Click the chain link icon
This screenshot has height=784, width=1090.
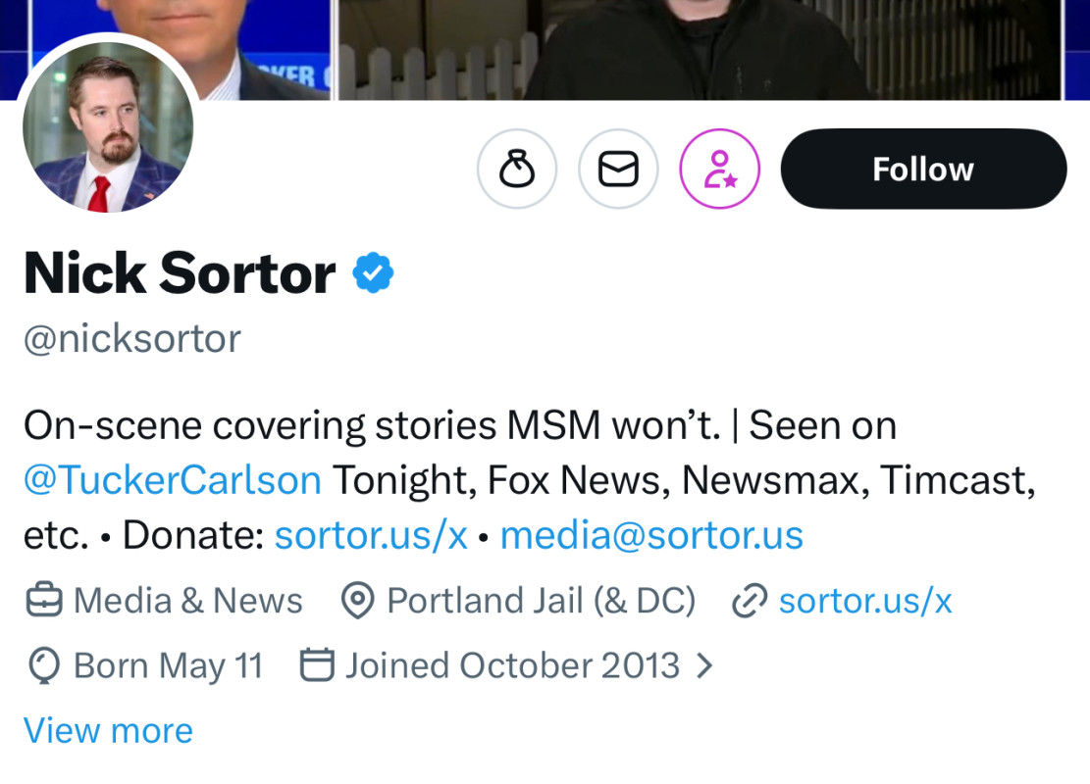click(x=750, y=601)
